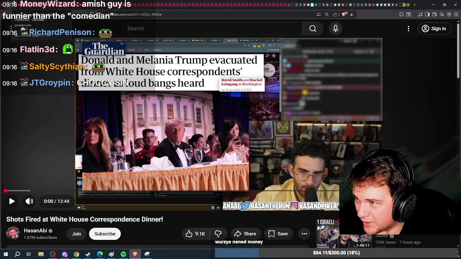Image resolution: width=461 pixels, height=259 pixels.
Task: Start voice search with the microphone icon
Action: coord(335,28)
